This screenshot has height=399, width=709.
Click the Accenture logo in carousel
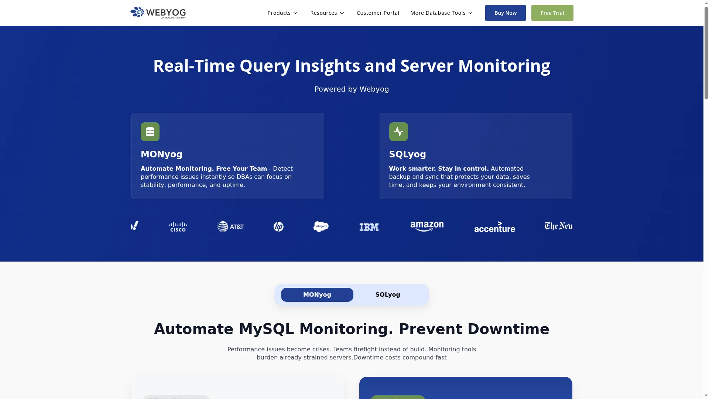pyautogui.click(x=494, y=227)
